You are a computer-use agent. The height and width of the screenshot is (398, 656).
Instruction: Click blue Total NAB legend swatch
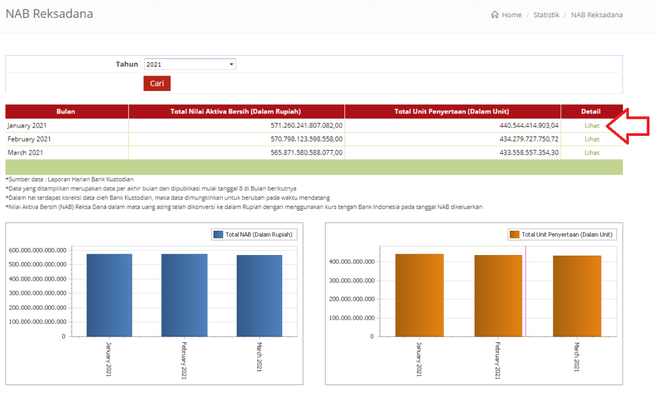click(x=218, y=235)
